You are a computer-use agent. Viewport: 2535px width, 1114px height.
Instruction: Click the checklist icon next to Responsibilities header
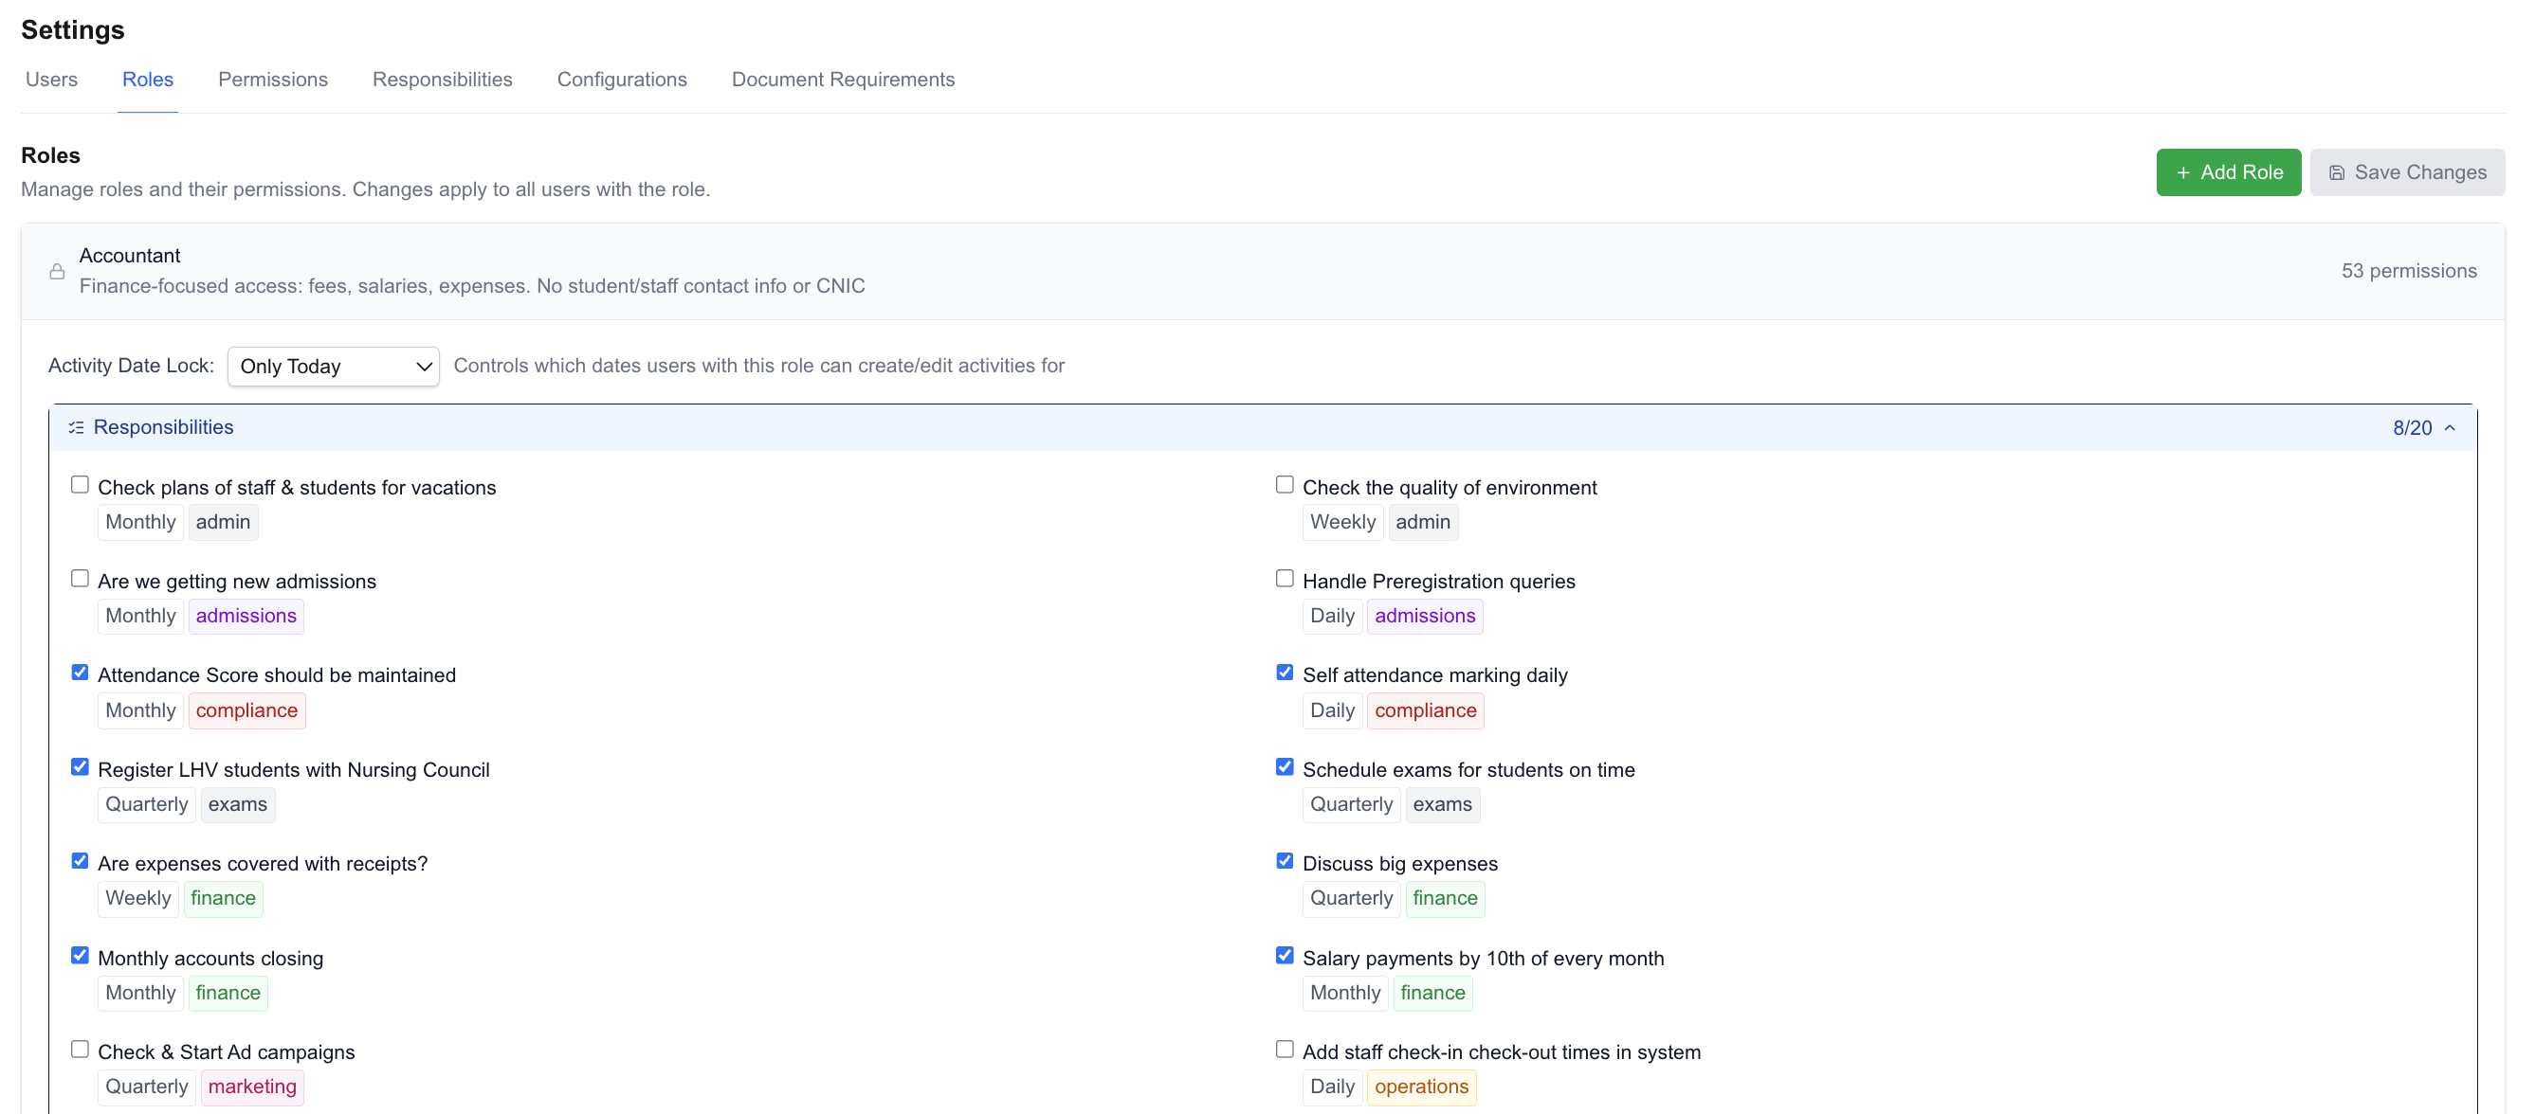(76, 428)
